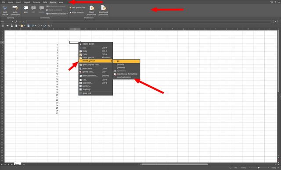Add a new comment via Add icon
Viewport: 281px width, 170px height.
[25, 10]
